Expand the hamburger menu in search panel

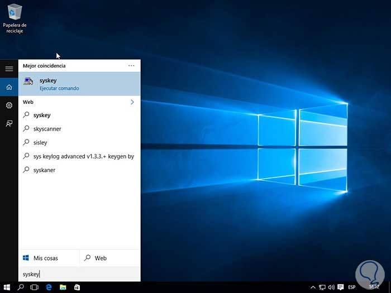9,68
